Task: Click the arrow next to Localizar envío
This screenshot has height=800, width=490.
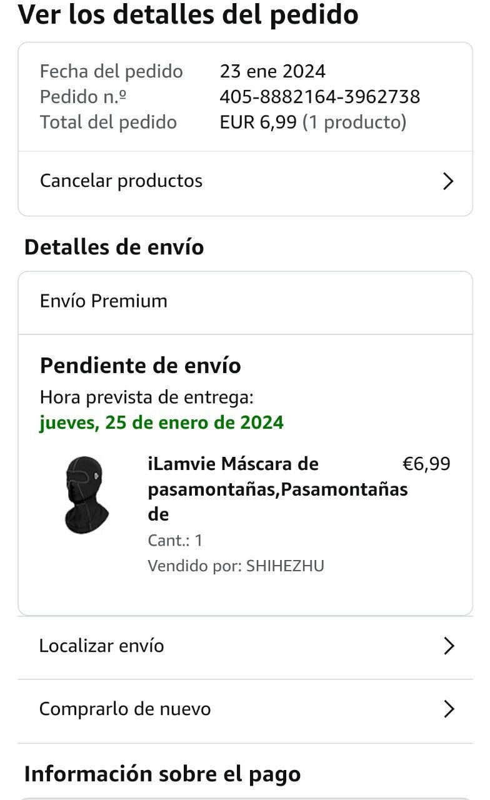Action: click(x=448, y=646)
